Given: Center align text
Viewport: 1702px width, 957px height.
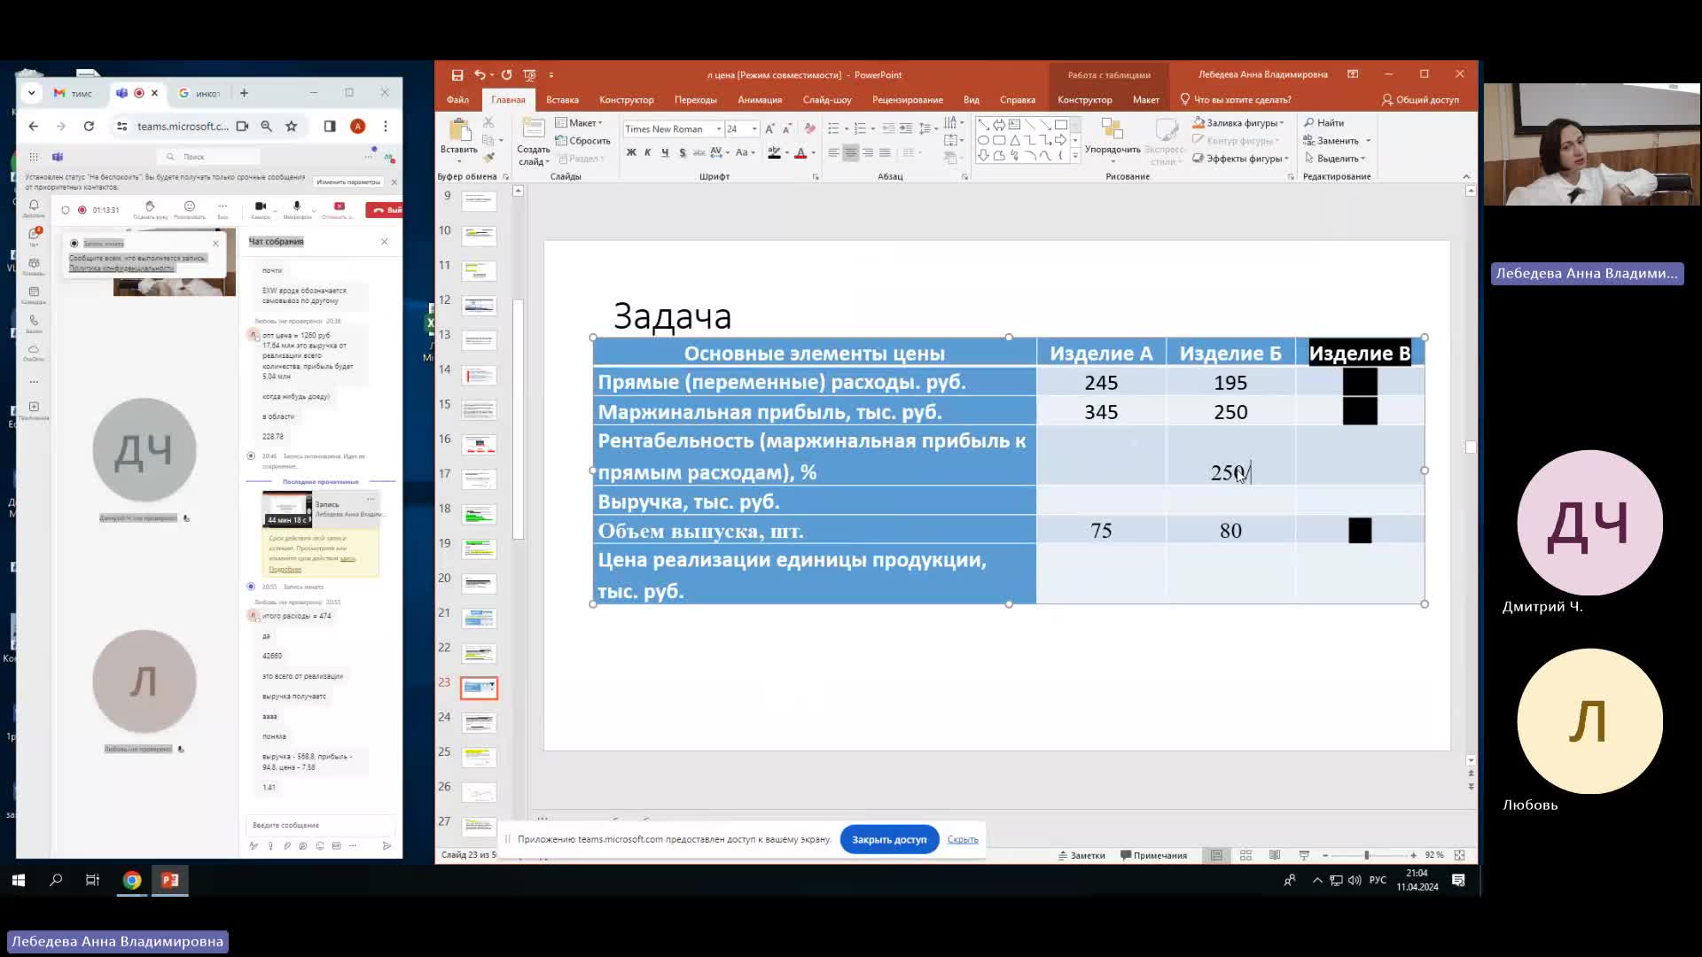Looking at the screenshot, I should [x=851, y=153].
